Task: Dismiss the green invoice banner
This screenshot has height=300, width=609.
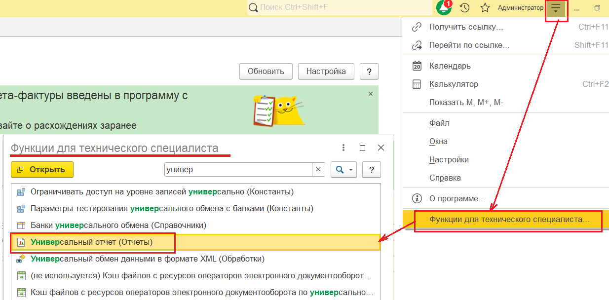Action: coord(371,93)
